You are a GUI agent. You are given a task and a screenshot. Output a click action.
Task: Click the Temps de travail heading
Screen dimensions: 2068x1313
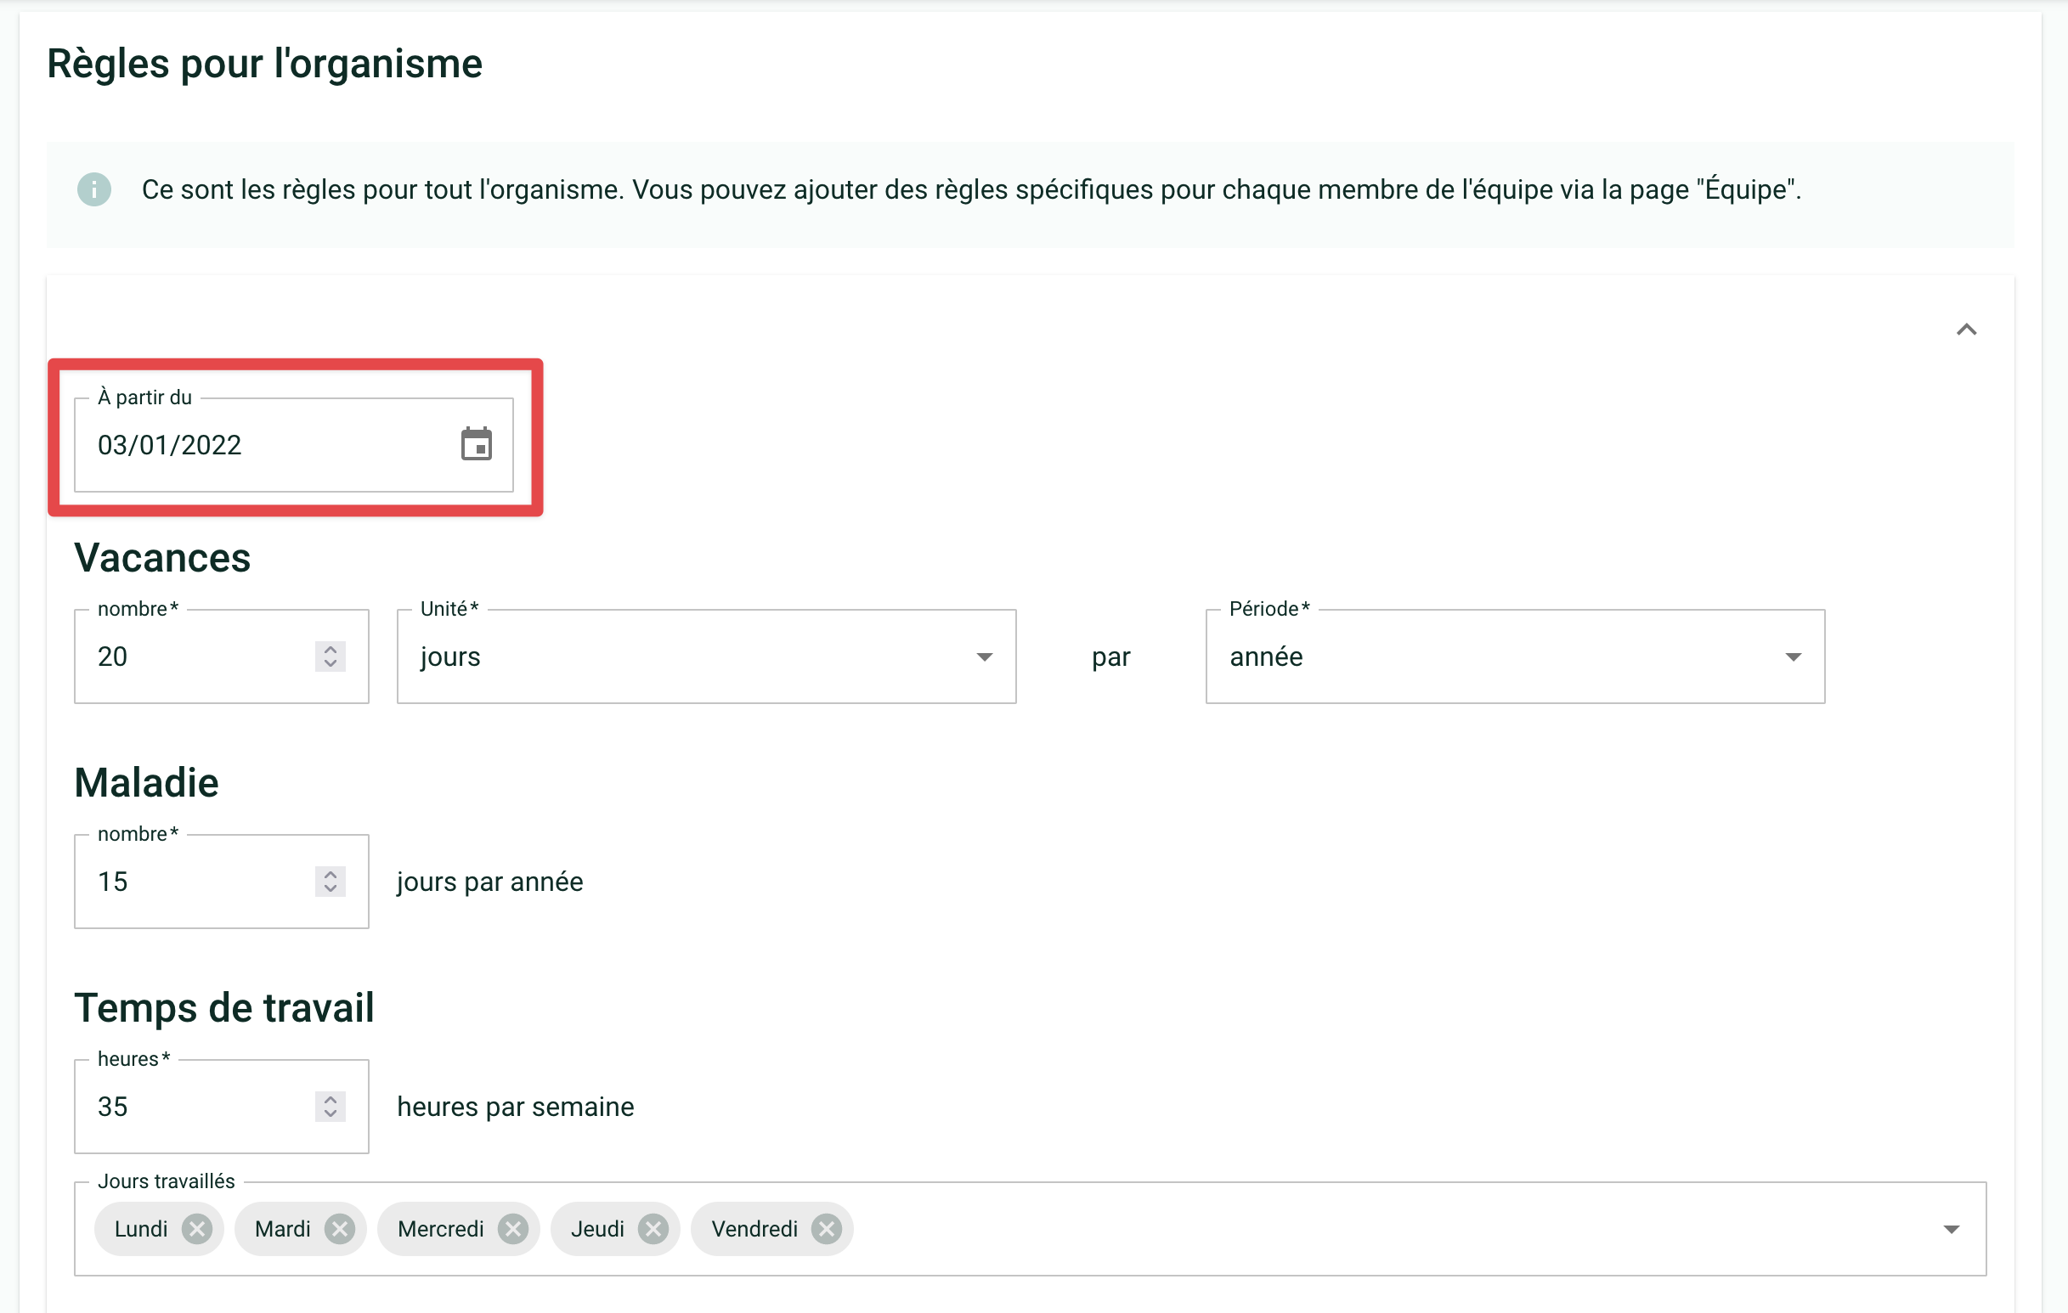pyautogui.click(x=224, y=1008)
